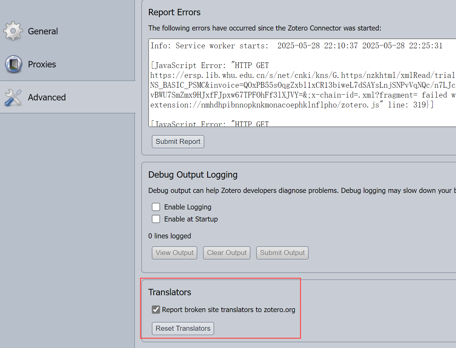The height and width of the screenshot is (348, 456).
Task: Click the Reset Translators button
Action: pos(183,329)
